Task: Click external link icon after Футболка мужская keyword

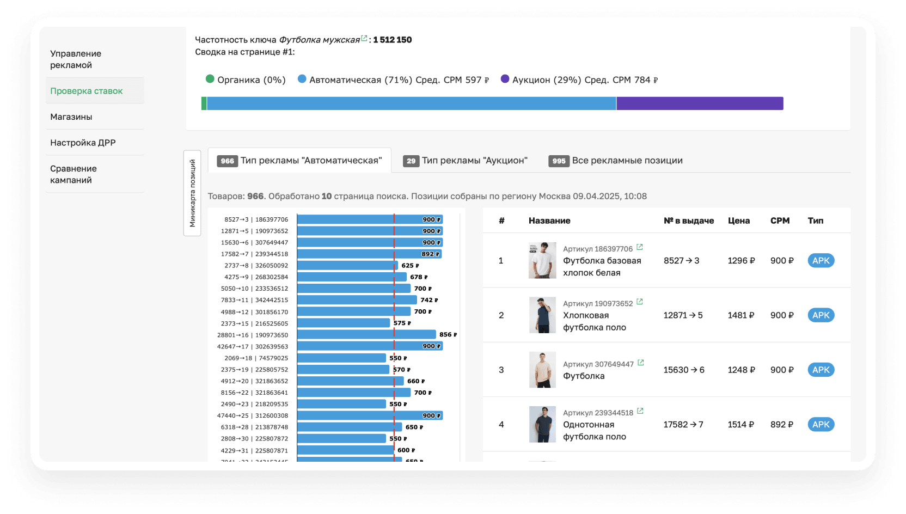Action: click(x=364, y=38)
